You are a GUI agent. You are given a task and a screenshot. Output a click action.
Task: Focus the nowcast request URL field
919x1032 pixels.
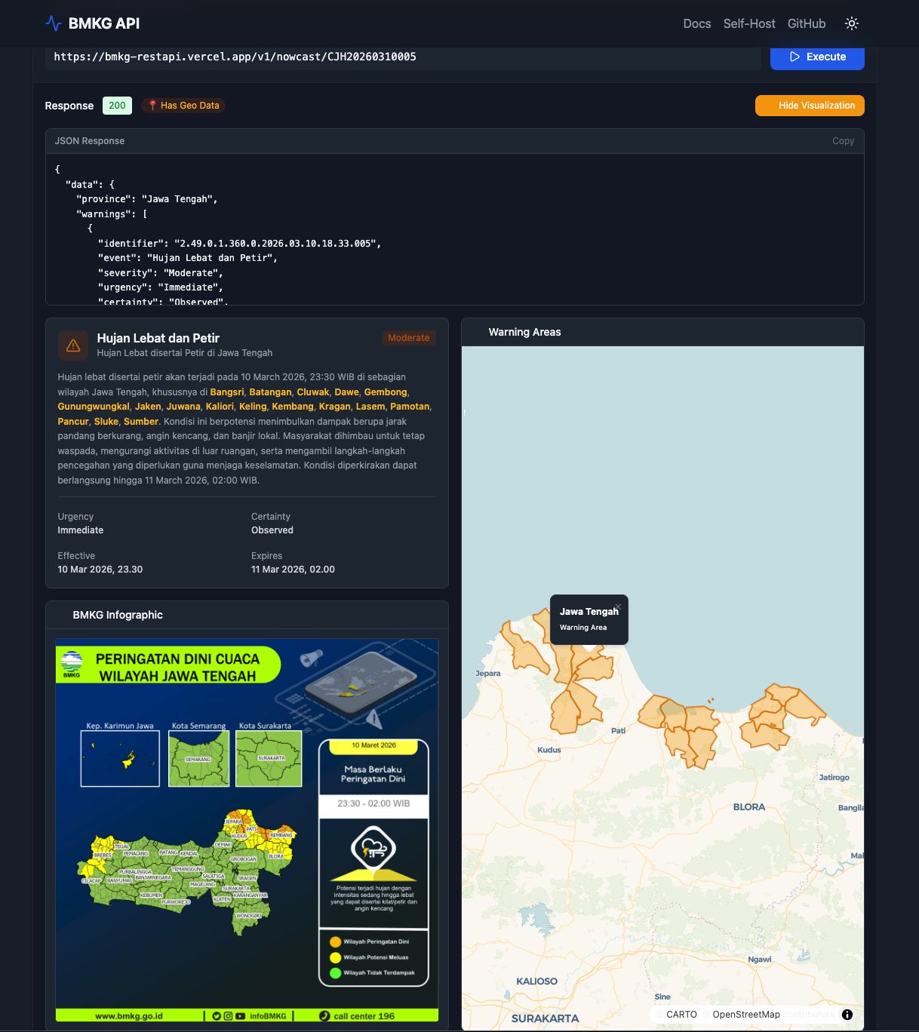[x=403, y=57]
